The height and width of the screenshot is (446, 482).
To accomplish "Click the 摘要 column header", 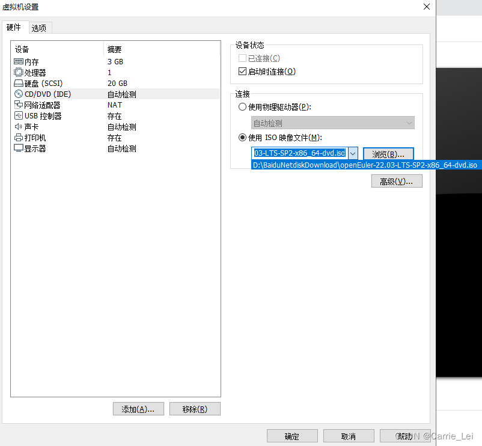I will tap(114, 49).
